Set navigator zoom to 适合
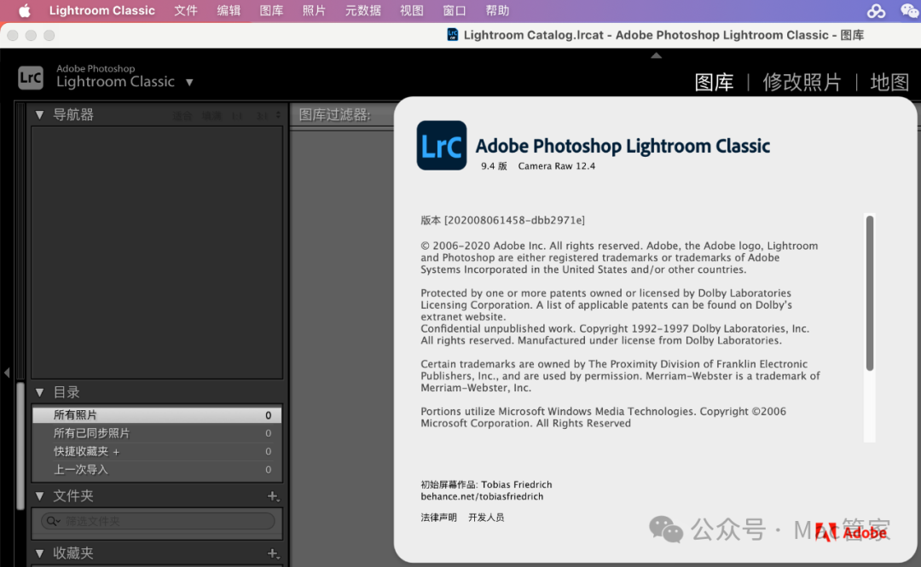The width and height of the screenshot is (921, 567). pos(182,116)
